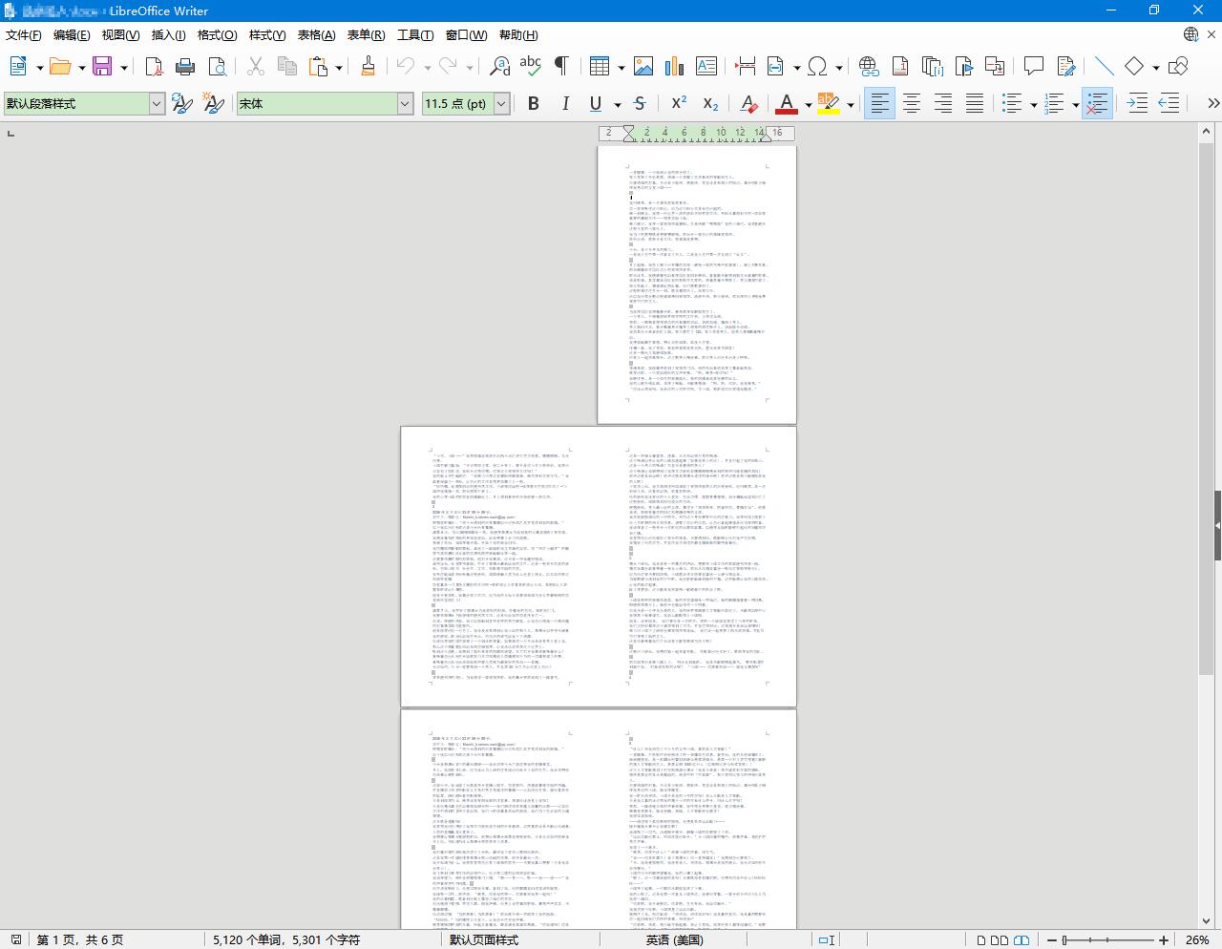
Task: Click the Print icon in toolbar
Action: [185, 66]
